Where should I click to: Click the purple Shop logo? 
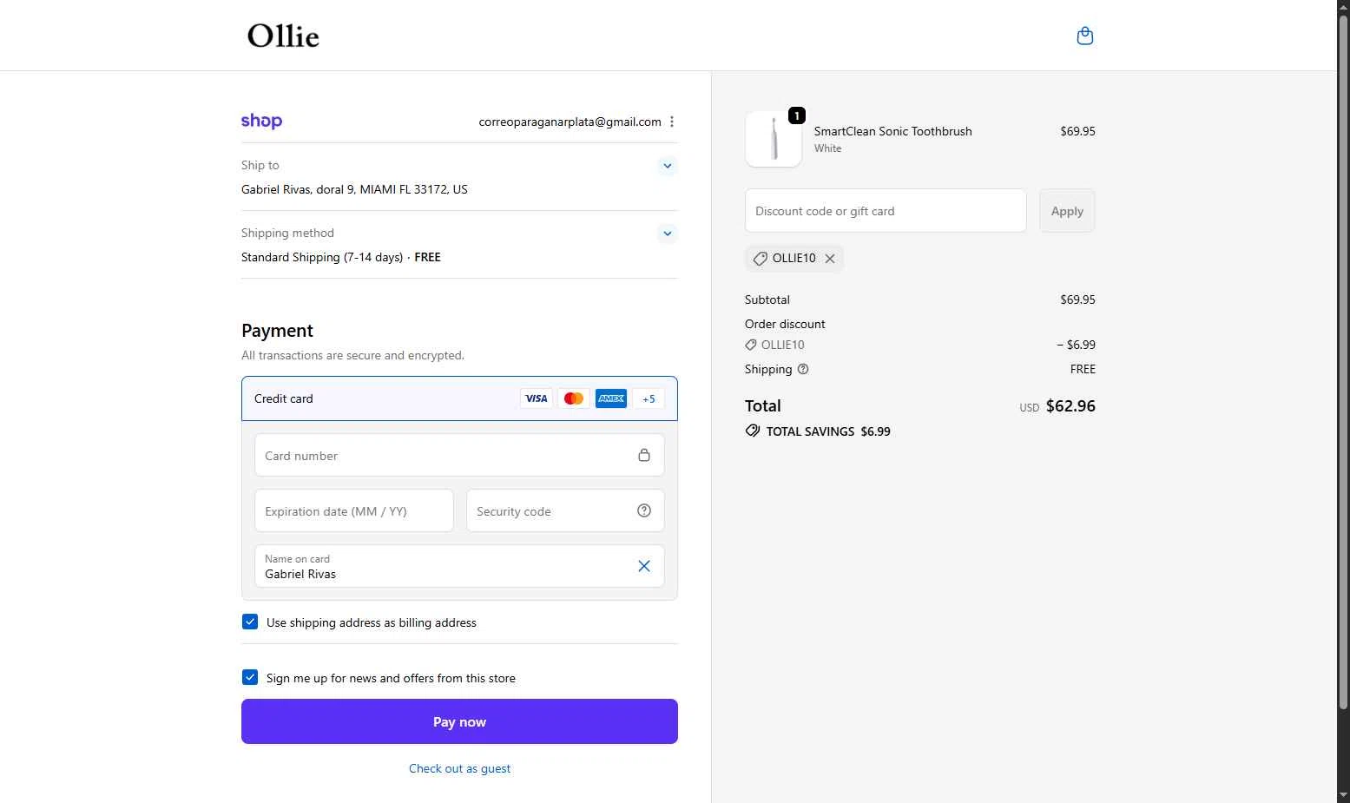261,121
